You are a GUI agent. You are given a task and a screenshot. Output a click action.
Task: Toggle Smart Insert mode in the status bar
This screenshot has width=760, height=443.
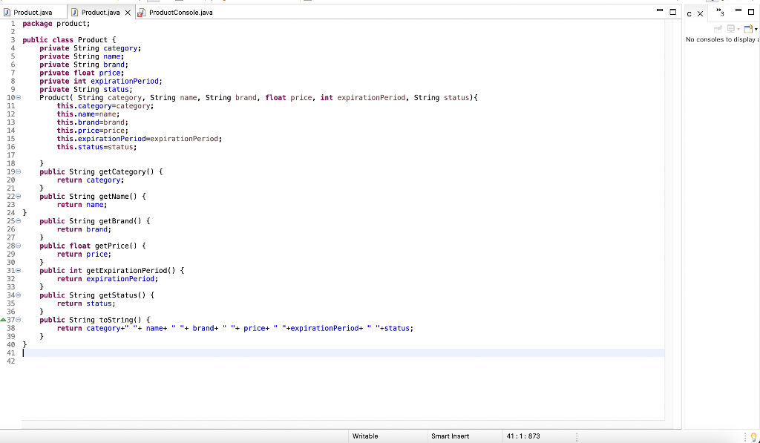[x=450, y=436]
